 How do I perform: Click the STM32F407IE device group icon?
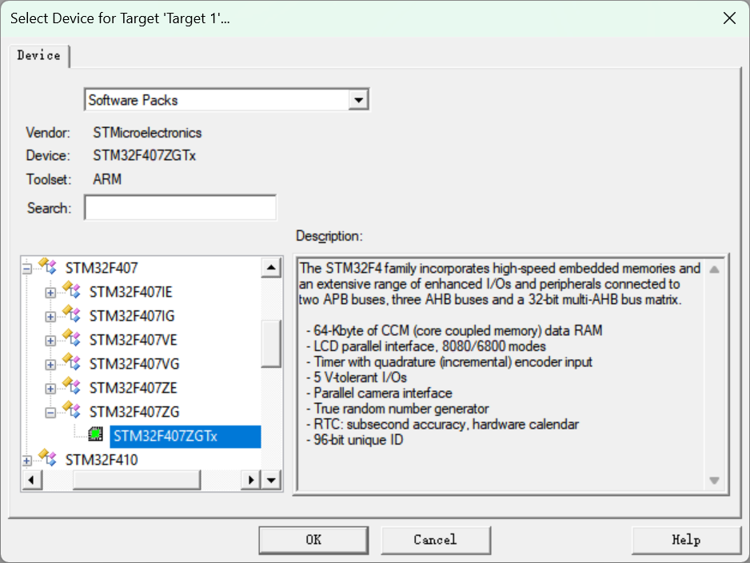coord(72,289)
